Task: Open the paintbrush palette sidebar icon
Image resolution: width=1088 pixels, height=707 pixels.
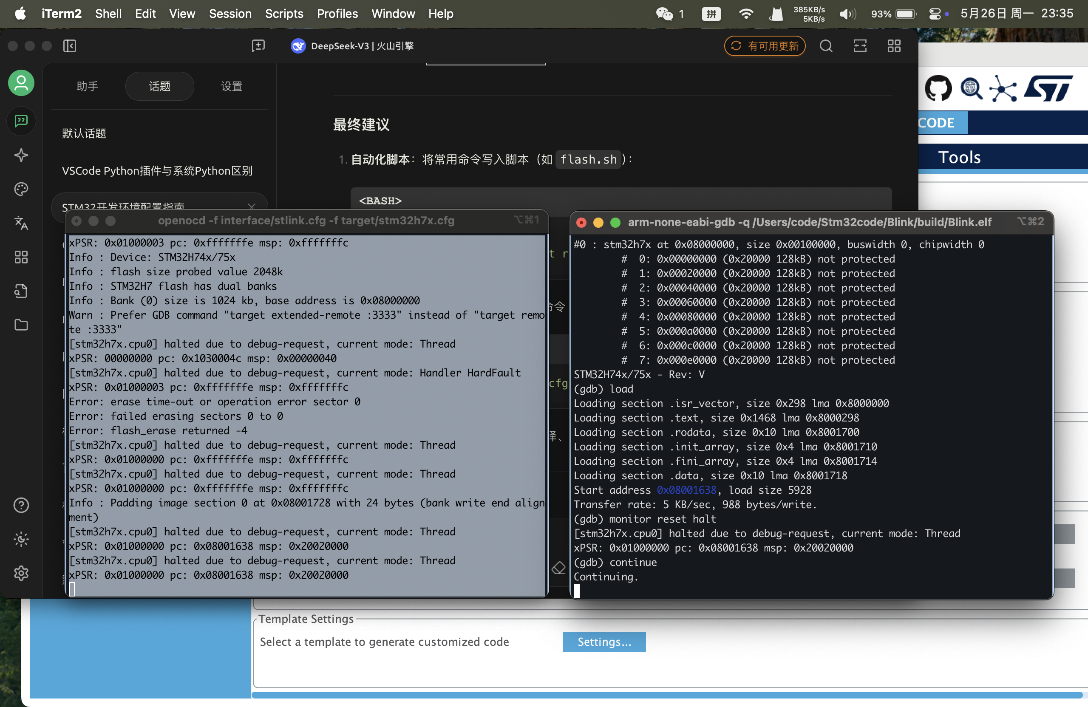Action: coord(21,189)
